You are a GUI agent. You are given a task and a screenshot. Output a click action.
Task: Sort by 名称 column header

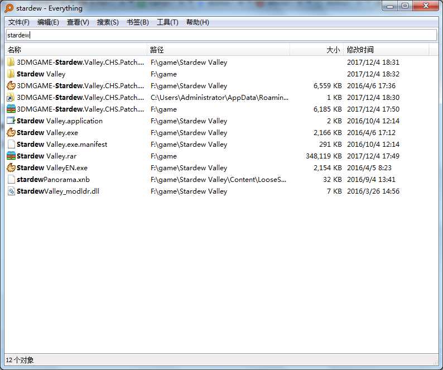coord(76,50)
